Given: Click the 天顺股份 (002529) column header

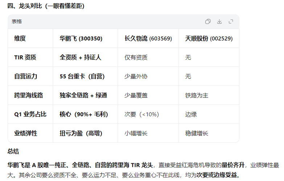Looking at the screenshot, I should 209,38.
